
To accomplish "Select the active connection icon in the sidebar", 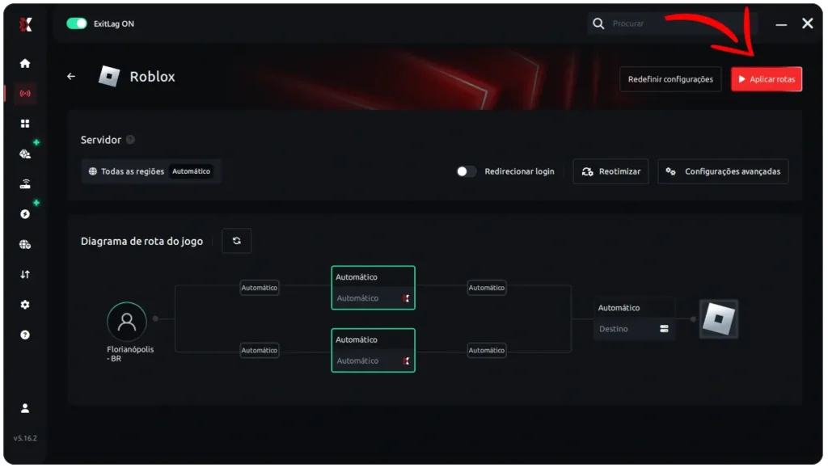I will pyautogui.click(x=25, y=93).
